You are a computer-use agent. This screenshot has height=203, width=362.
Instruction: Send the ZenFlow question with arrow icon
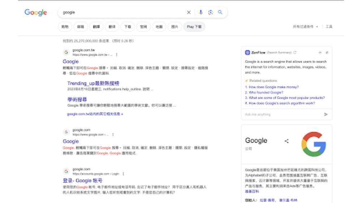[326, 114]
